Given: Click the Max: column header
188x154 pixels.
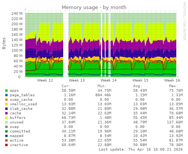Looking at the screenshot, I should pos(173,86).
